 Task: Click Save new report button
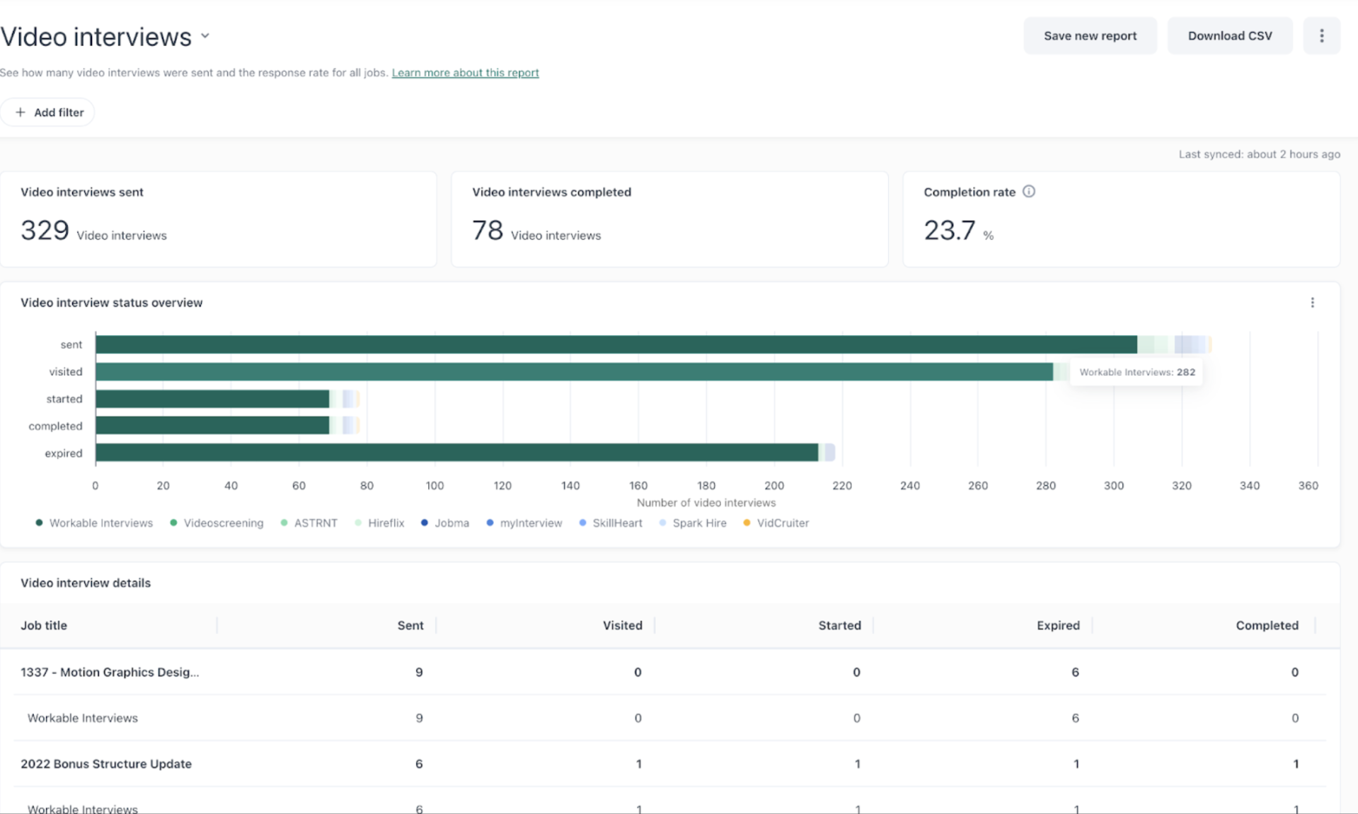coord(1089,36)
